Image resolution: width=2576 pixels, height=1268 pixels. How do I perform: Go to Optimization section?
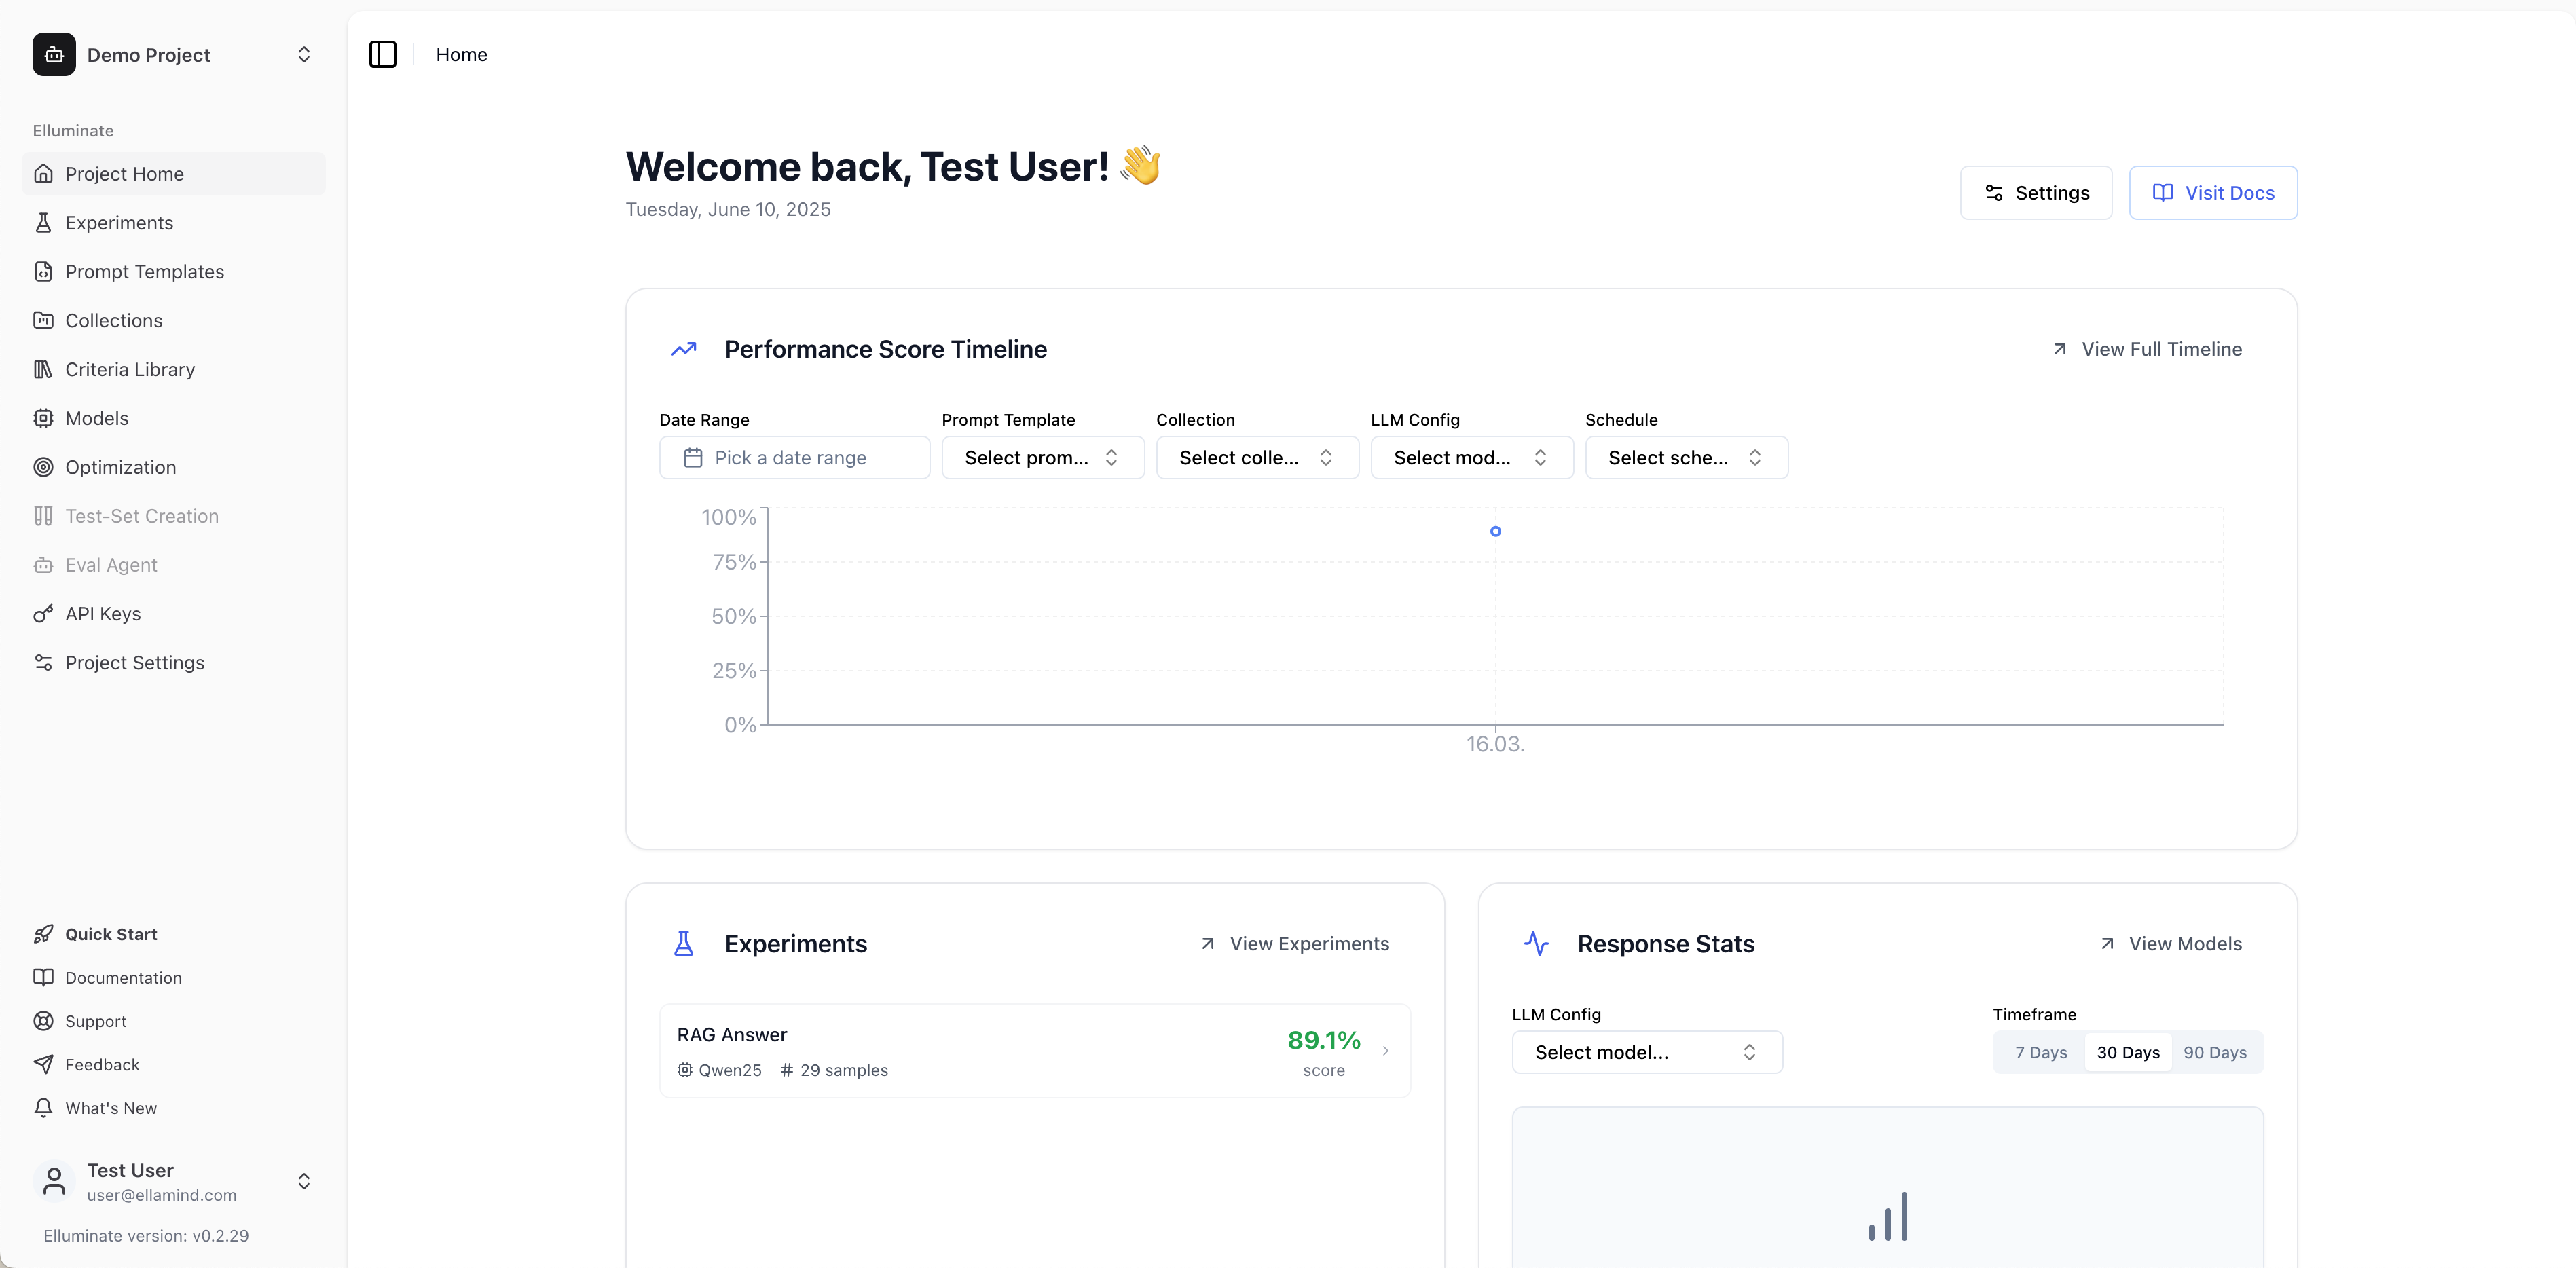pyautogui.click(x=173, y=467)
